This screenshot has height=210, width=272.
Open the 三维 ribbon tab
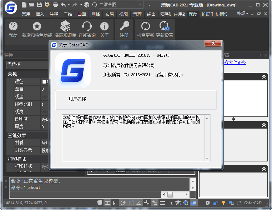68,14
